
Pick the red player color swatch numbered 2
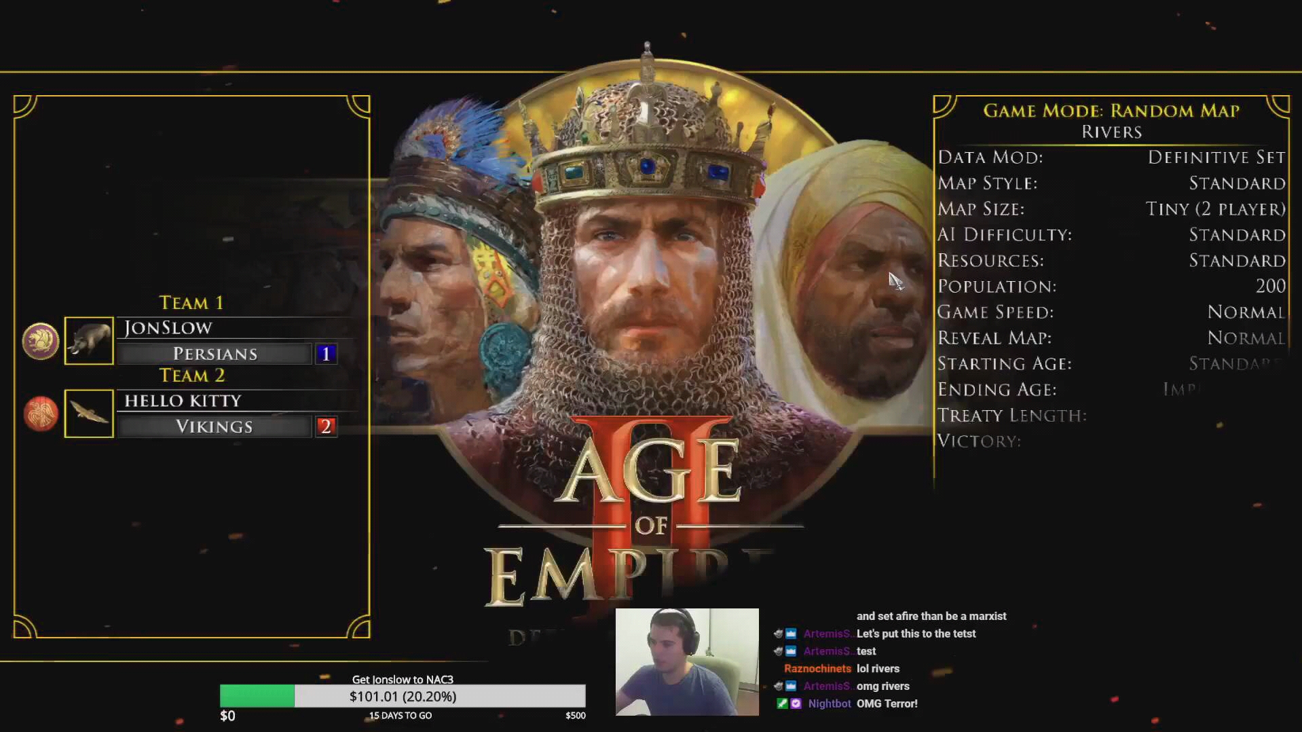[x=326, y=426]
